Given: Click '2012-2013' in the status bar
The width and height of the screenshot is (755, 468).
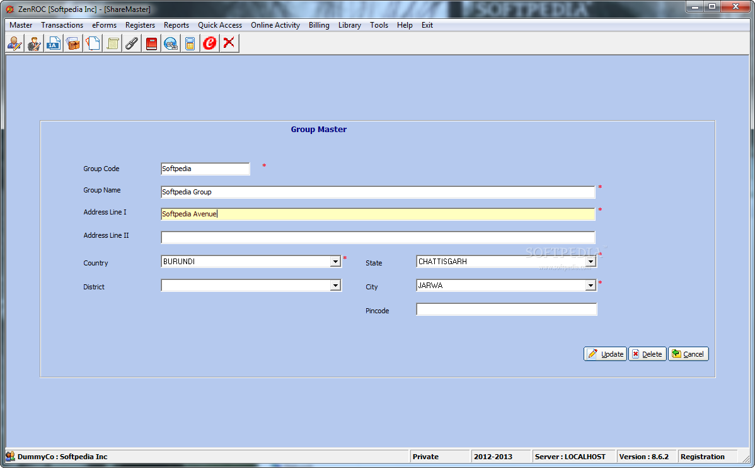Looking at the screenshot, I should 493,457.
